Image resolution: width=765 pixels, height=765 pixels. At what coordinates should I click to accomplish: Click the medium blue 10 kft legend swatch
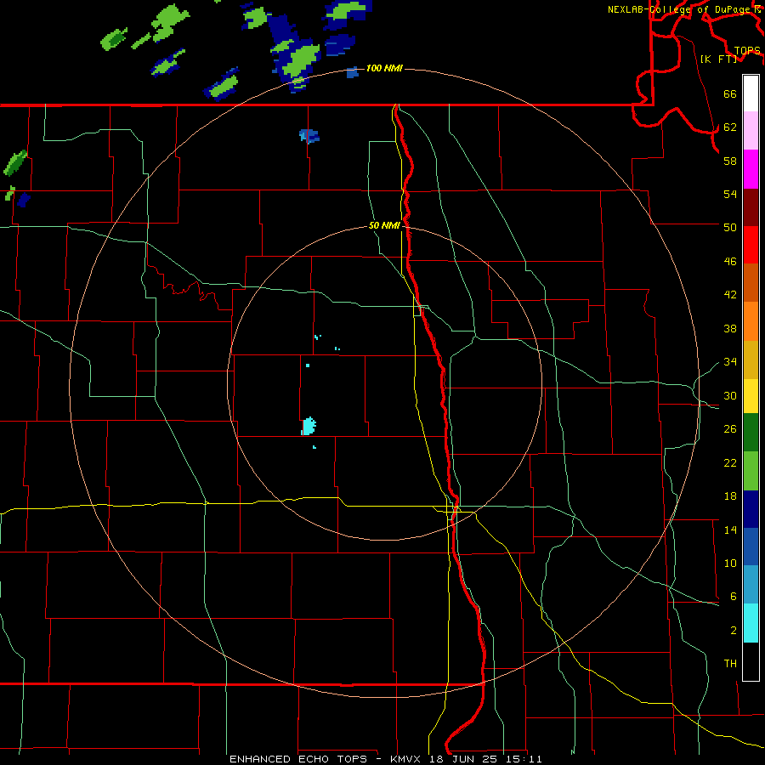point(751,547)
